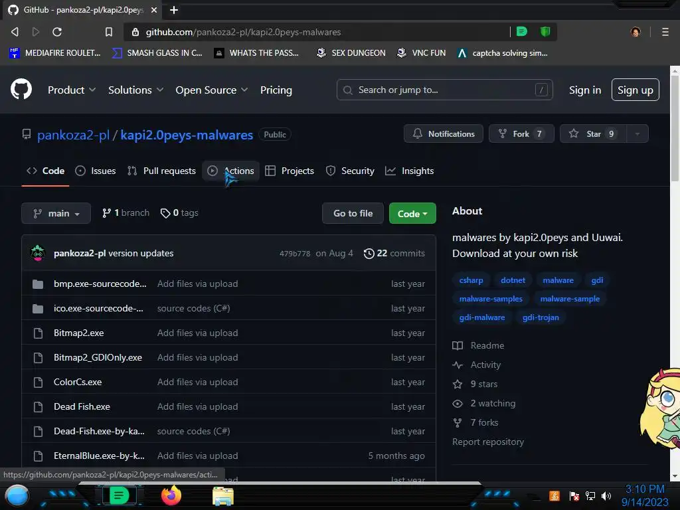This screenshot has height=510, width=680.
Task: Switch to the Issues tab
Action: pyautogui.click(x=96, y=171)
